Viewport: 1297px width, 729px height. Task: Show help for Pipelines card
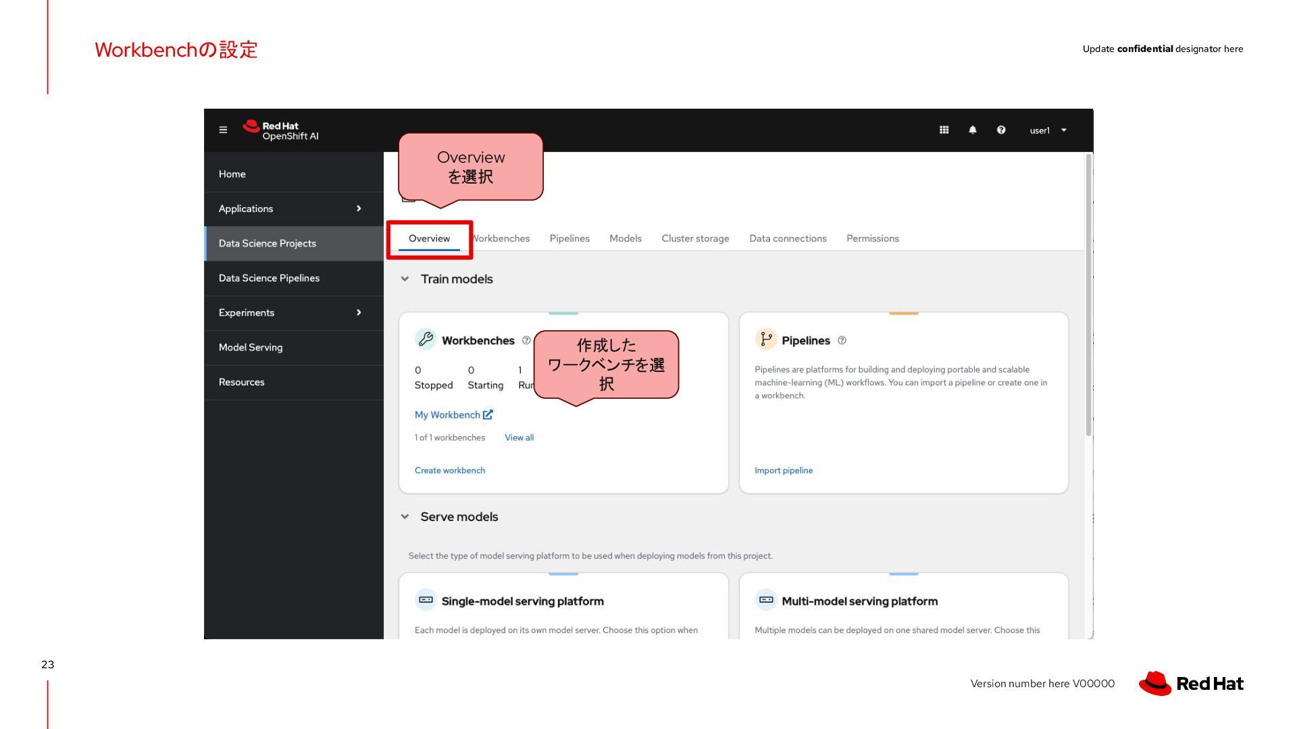842,340
